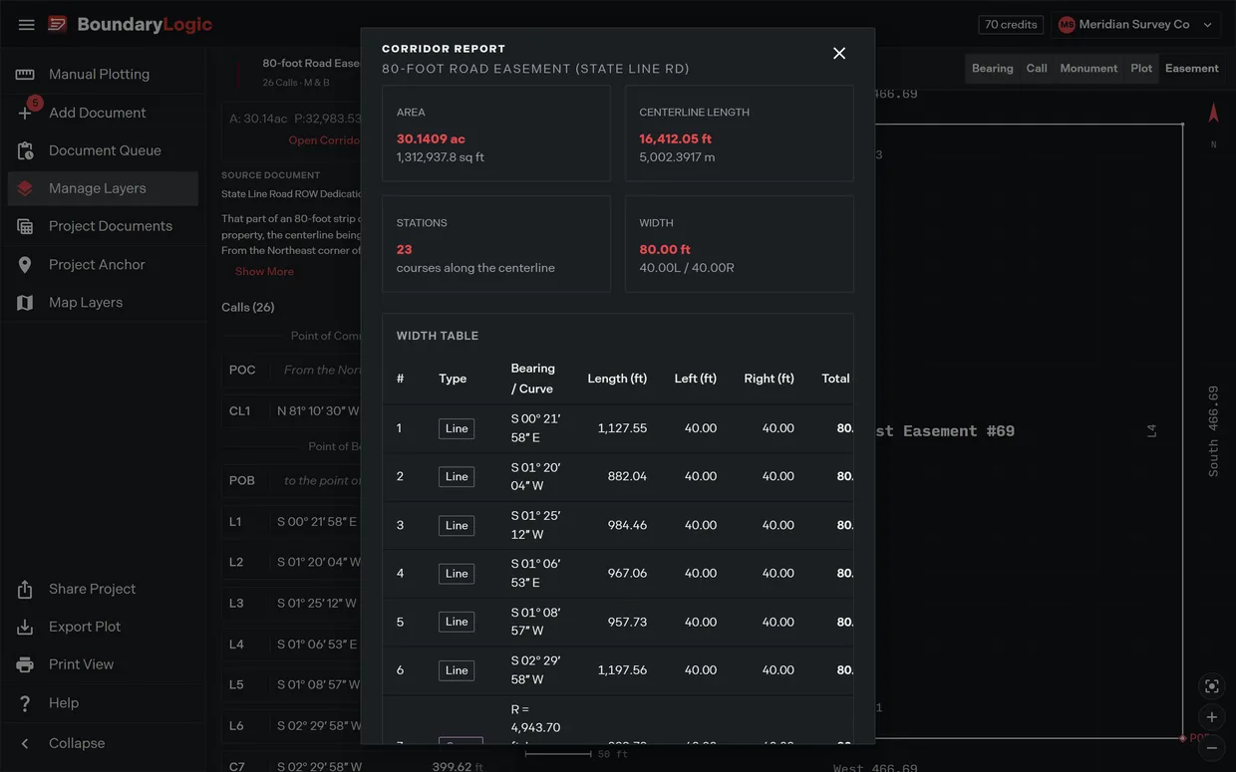Select the 30.1409 ac area value
This screenshot has height=772, width=1236.
(x=431, y=139)
